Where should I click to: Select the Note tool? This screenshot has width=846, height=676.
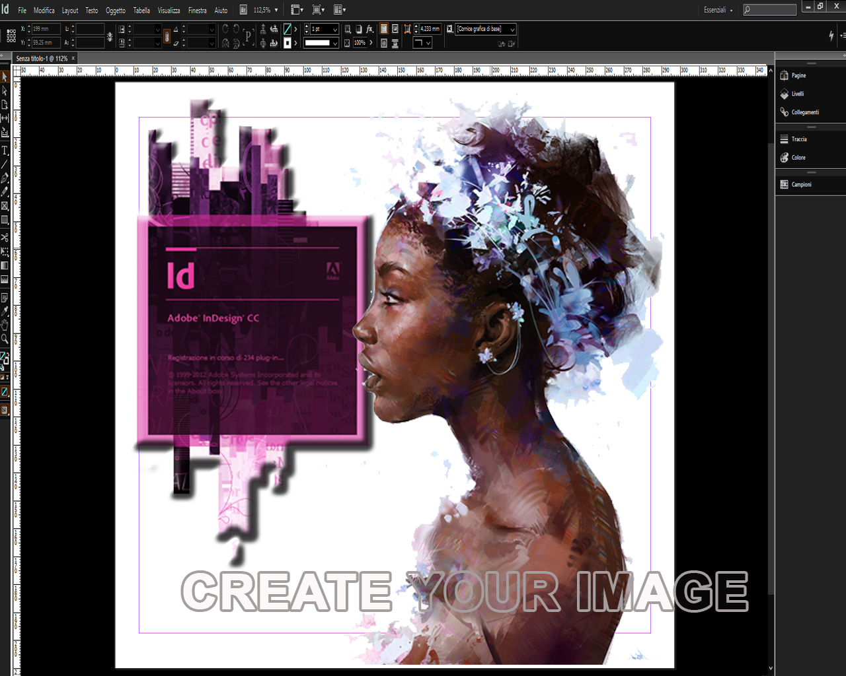(5, 298)
